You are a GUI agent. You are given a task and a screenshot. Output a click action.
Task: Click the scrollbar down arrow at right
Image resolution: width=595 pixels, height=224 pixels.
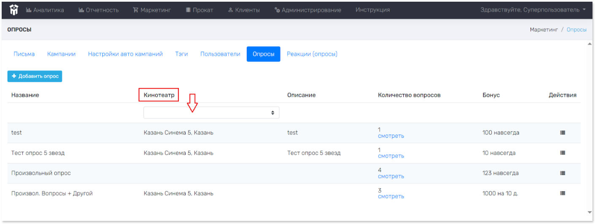pyautogui.click(x=589, y=212)
